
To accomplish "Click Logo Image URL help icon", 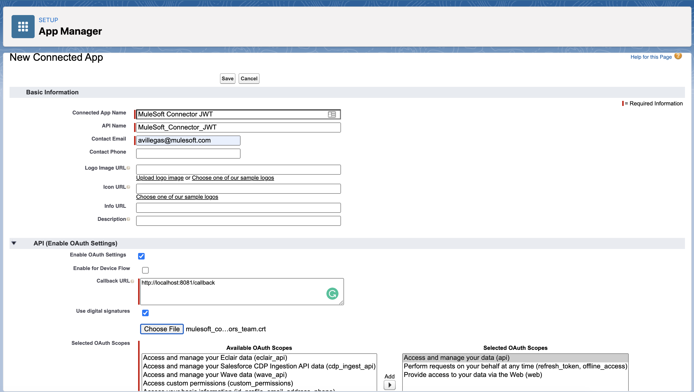I will [129, 168].
